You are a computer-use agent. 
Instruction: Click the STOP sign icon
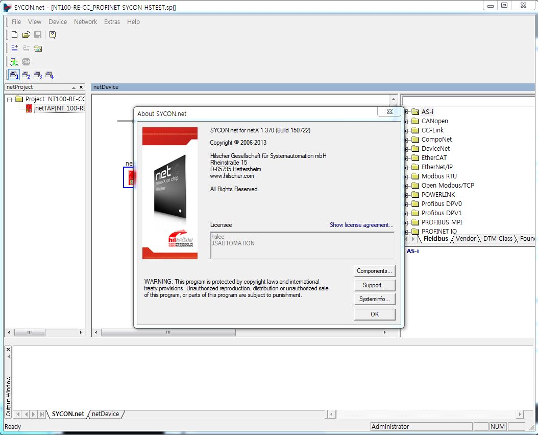point(26,62)
